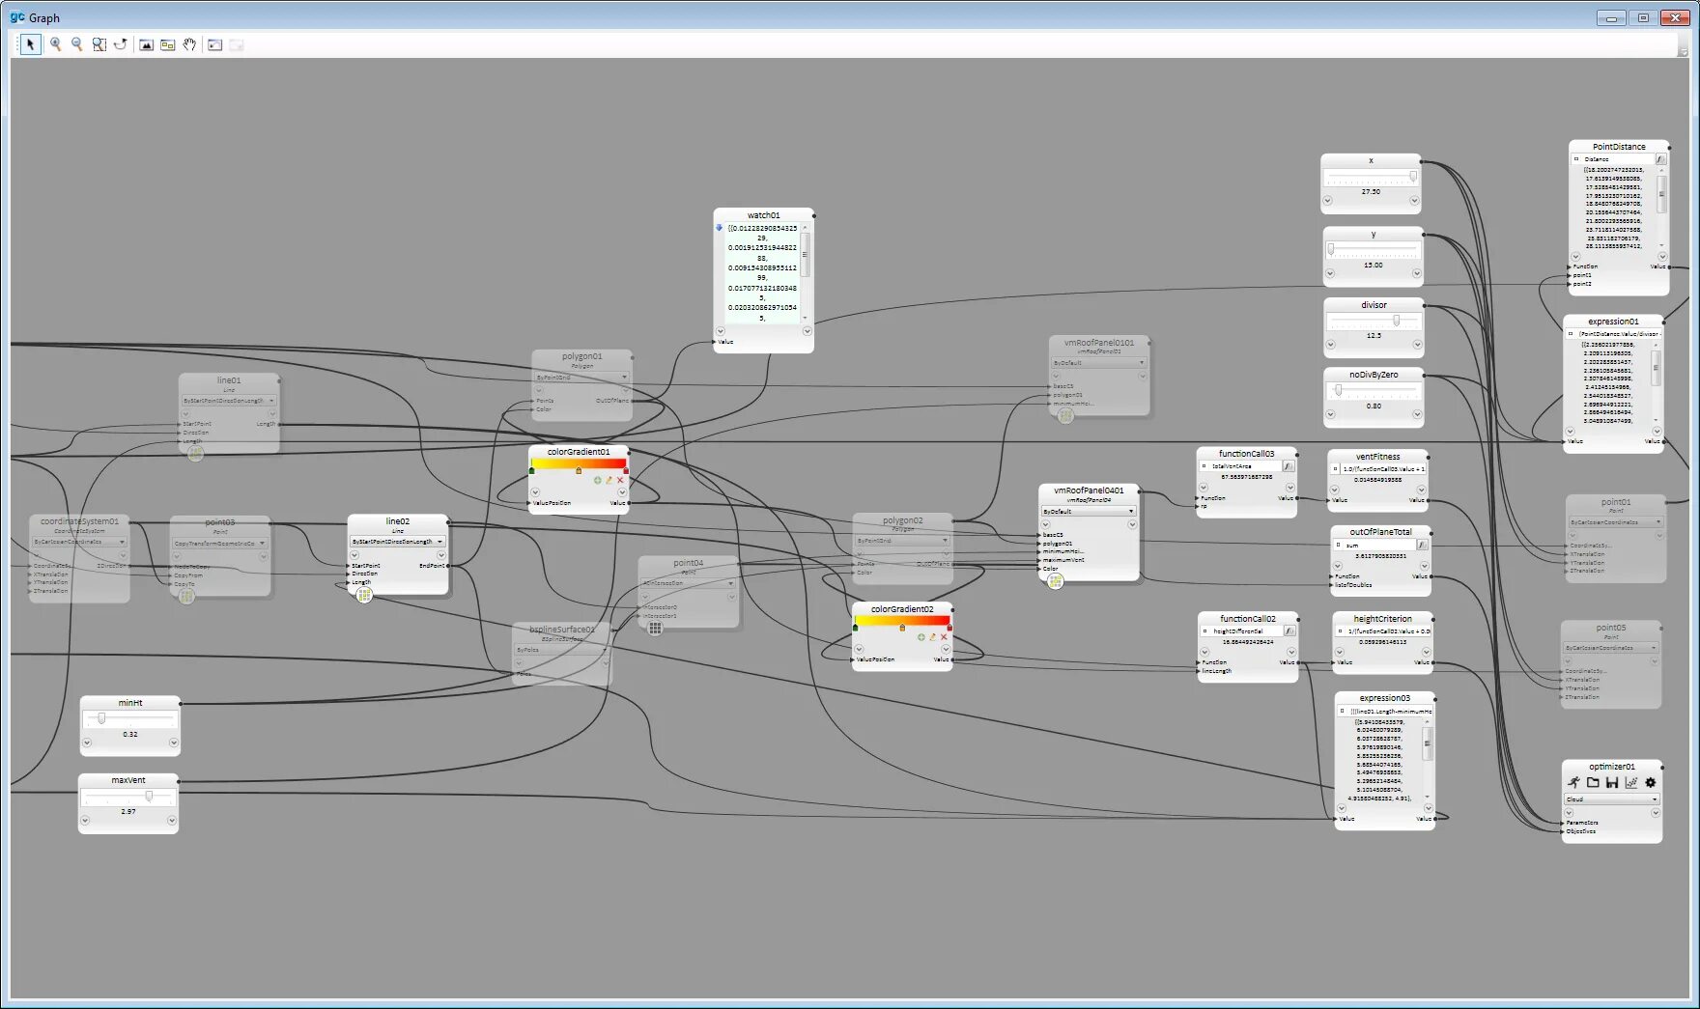1700x1009 pixels.
Task: Select the heightCriterion node title
Action: click(x=1382, y=619)
